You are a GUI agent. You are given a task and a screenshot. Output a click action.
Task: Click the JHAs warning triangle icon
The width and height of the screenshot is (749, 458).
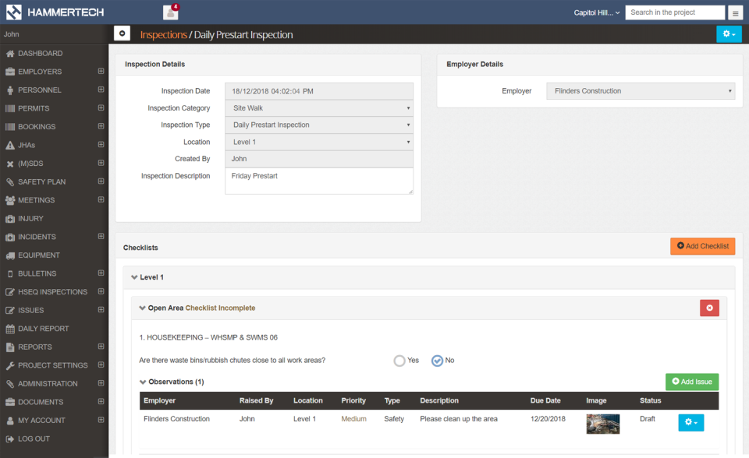coord(10,145)
